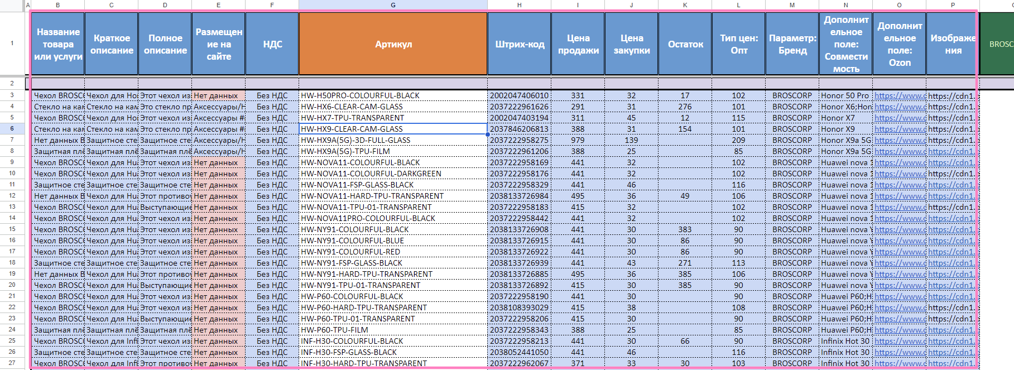This screenshot has height=370, width=1014.
Task: Click the Дополнительное поле: Ozon header
Action: click(x=899, y=44)
